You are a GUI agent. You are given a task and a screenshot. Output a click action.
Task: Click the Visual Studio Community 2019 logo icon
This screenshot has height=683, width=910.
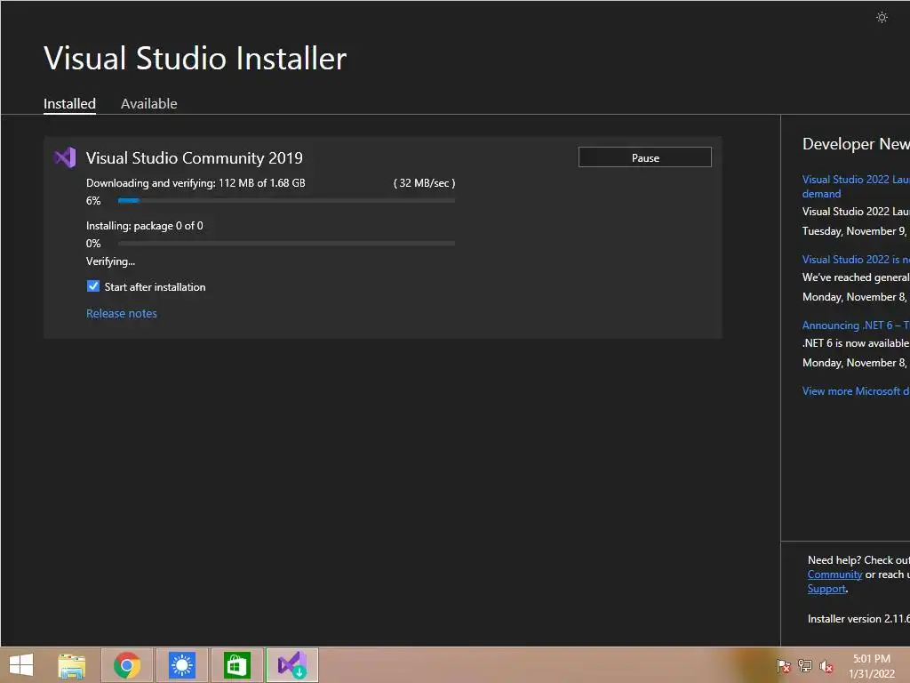[65, 157]
